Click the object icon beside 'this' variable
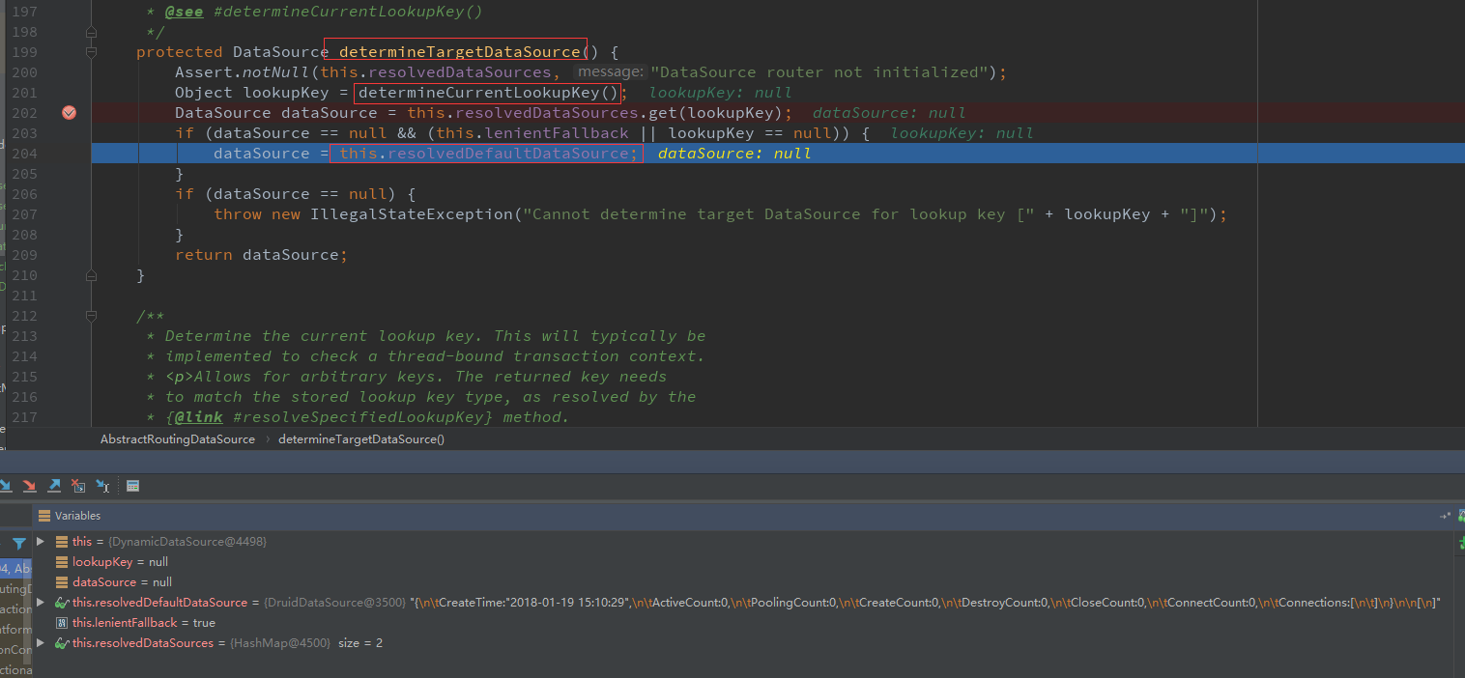The width and height of the screenshot is (1465, 678). pos(62,542)
